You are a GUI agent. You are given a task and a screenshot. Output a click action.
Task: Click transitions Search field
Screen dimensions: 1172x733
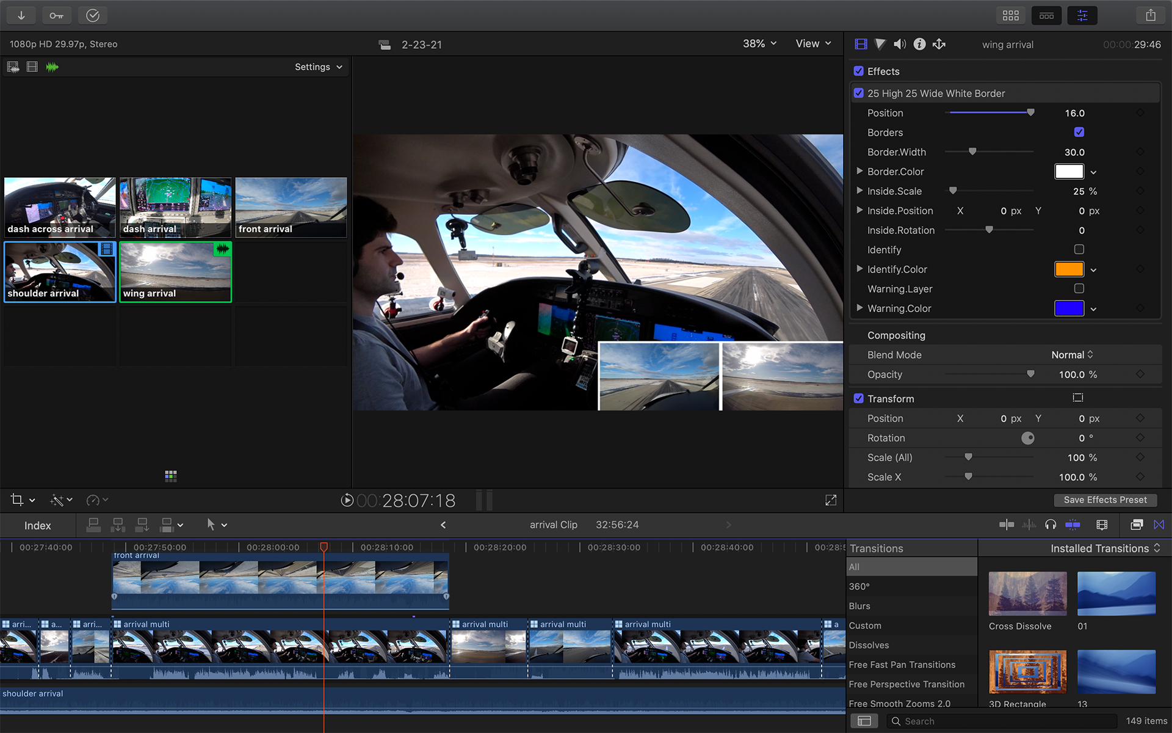pos(1001,721)
